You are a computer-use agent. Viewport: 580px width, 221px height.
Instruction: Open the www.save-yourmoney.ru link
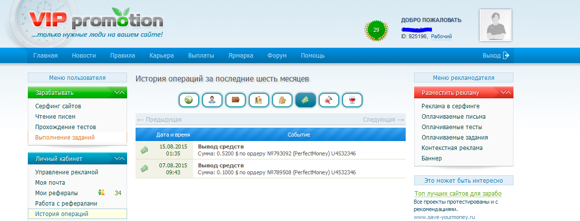point(444,218)
